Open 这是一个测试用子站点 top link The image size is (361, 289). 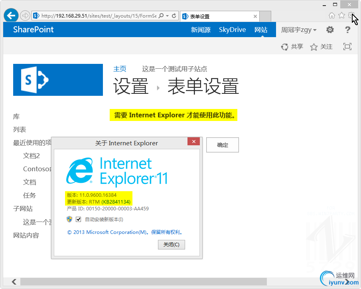pos(174,69)
